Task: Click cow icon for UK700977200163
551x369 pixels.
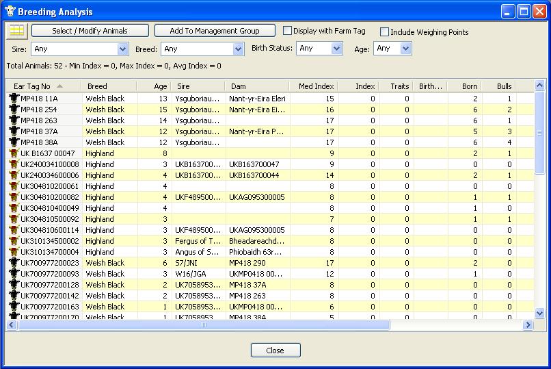Action: pos(14,306)
